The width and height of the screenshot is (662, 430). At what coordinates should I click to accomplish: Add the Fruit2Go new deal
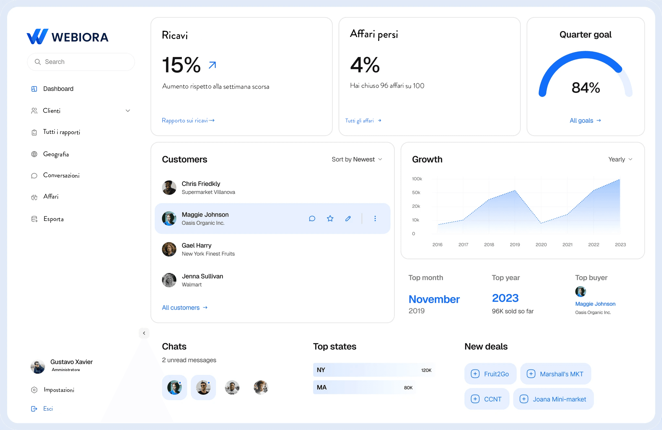(x=490, y=373)
